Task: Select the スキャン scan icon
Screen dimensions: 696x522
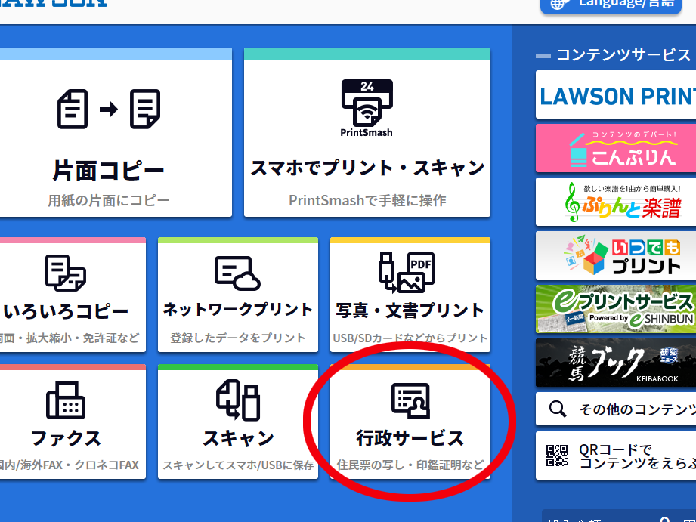Action: pyautogui.click(x=238, y=400)
